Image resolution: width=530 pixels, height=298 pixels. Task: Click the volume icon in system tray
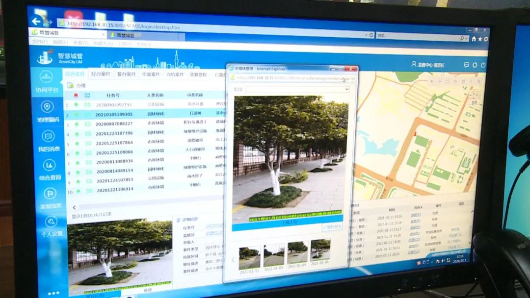pos(443,261)
